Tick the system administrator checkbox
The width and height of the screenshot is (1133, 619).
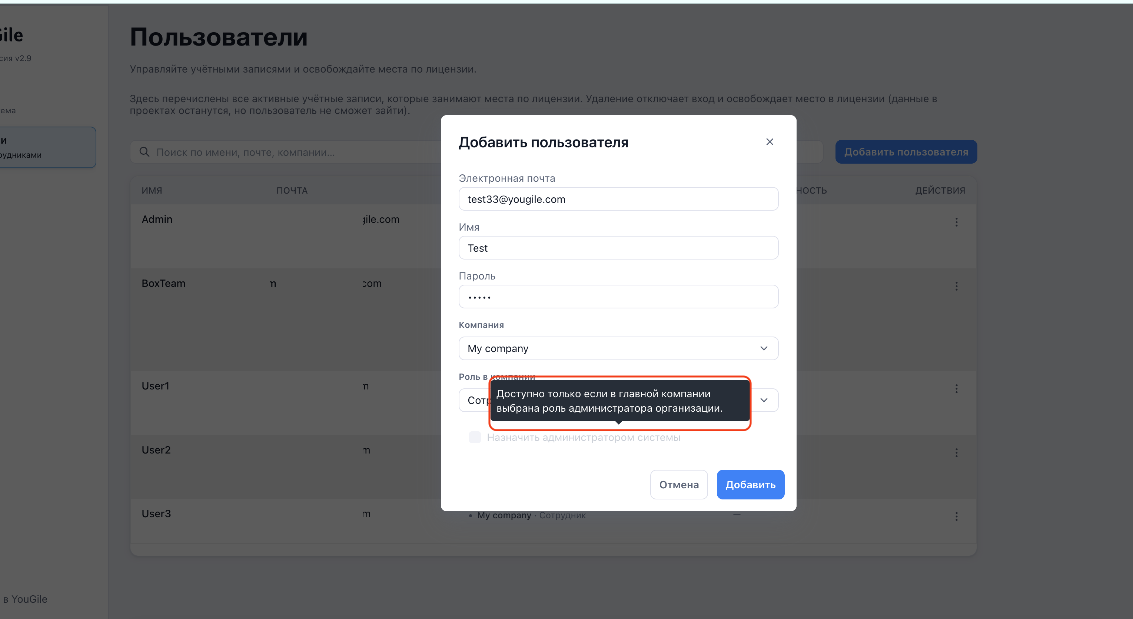[475, 437]
